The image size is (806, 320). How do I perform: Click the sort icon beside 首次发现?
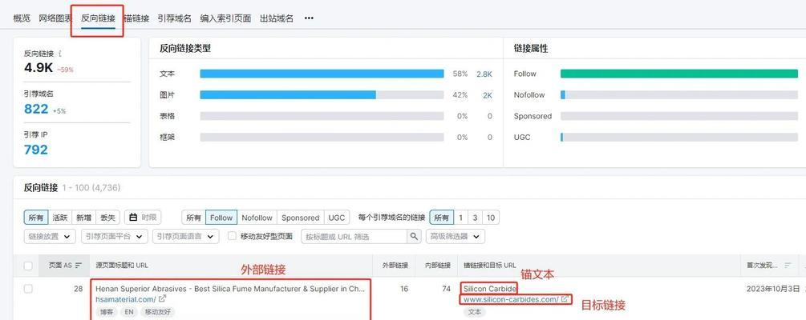pyautogui.click(x=788, y=266)
